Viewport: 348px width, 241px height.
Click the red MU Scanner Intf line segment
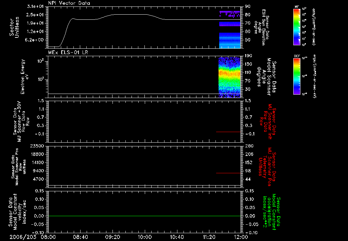click(x=228, y=132)
